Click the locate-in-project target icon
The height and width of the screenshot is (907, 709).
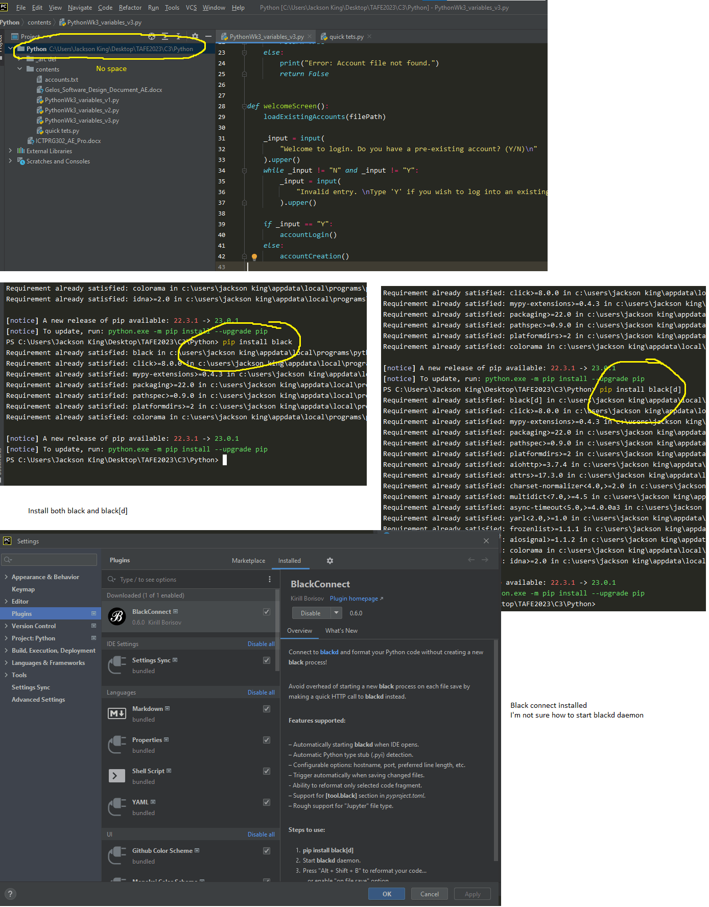152,36
